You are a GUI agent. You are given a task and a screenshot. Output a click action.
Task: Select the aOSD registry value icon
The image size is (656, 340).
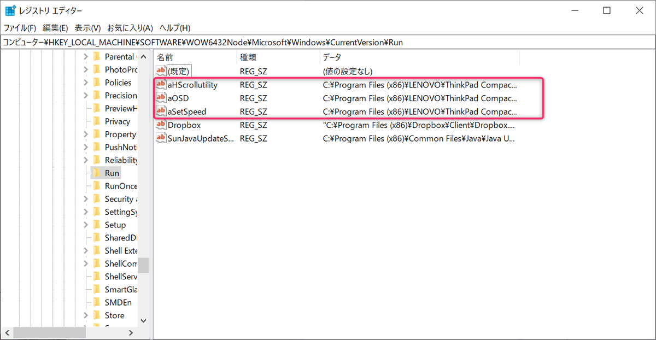pos(161,98)
